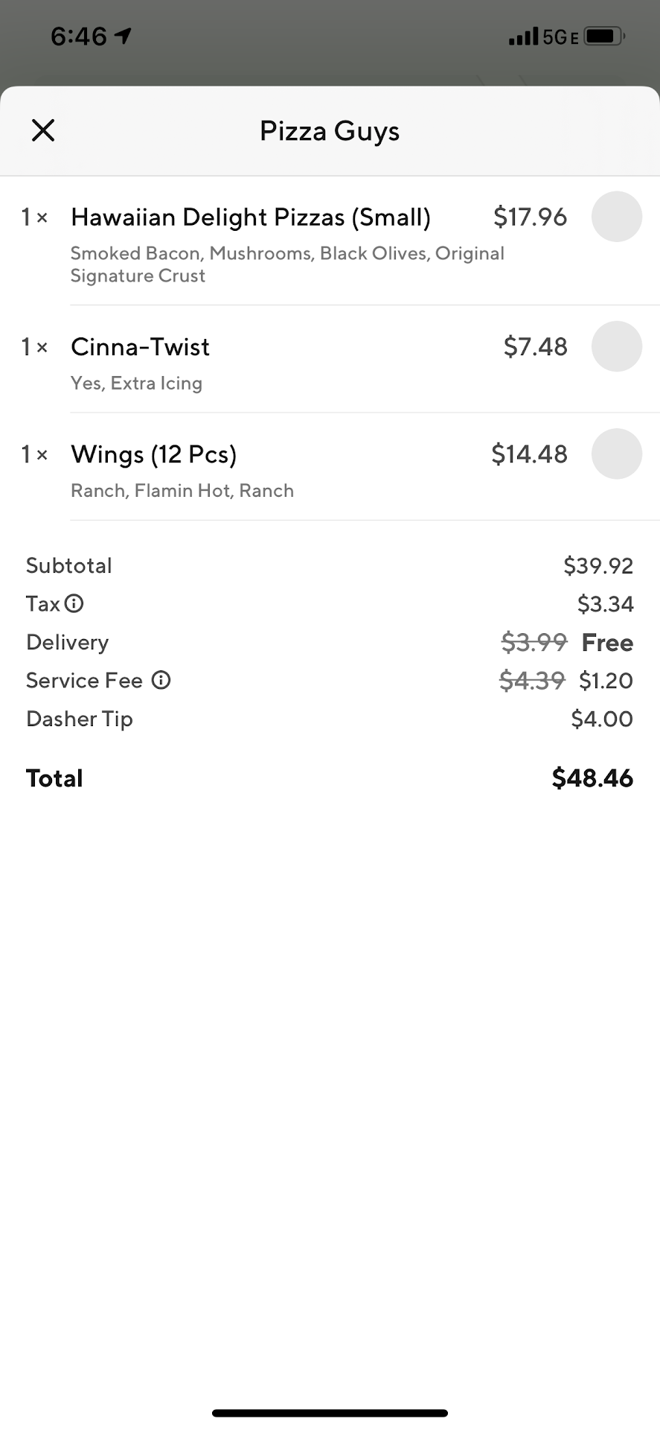The width and height of the screenshot is (660, 1430).
Task: Tap the Dasher Tip amount $4.00
Action: point(601,719)
